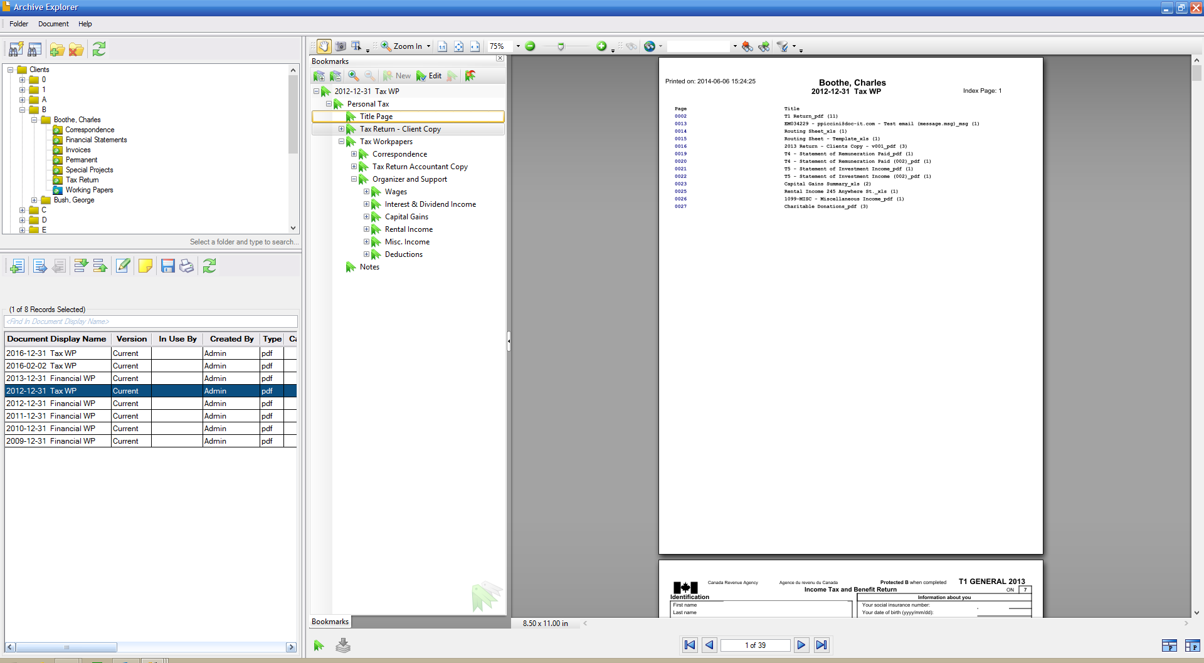Enable the text selection tool
1204x663 pixels.
click(x=356, y=46)
